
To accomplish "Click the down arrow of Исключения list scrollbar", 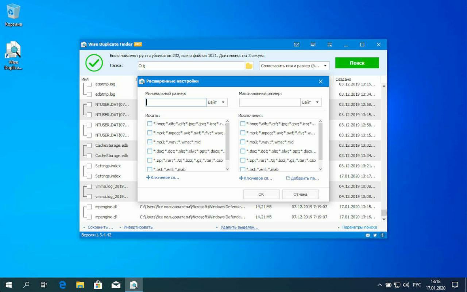I will point(320,169).
